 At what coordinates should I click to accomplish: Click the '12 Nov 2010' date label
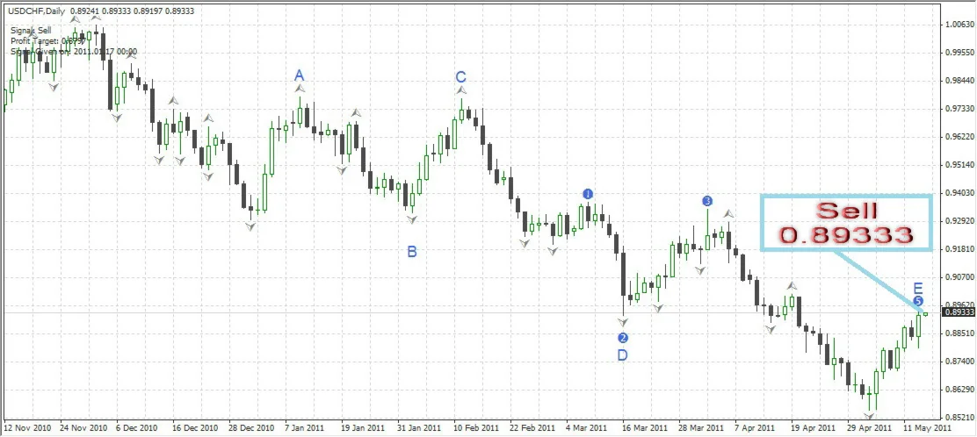[x=26, y=428]
